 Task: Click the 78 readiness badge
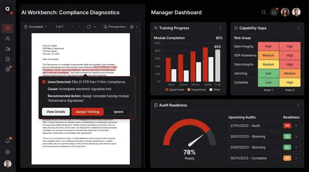pos(287,136)
